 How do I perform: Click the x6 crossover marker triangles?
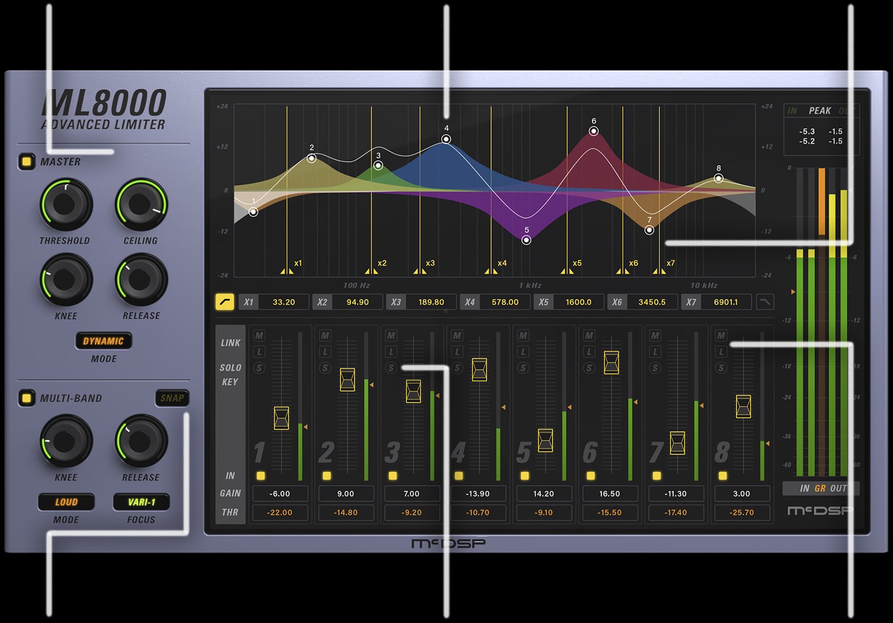pyautogui.click(x=622, y=272)
